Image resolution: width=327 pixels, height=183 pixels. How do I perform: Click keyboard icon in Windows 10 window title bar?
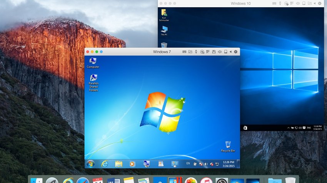click(x=274, y=3)
